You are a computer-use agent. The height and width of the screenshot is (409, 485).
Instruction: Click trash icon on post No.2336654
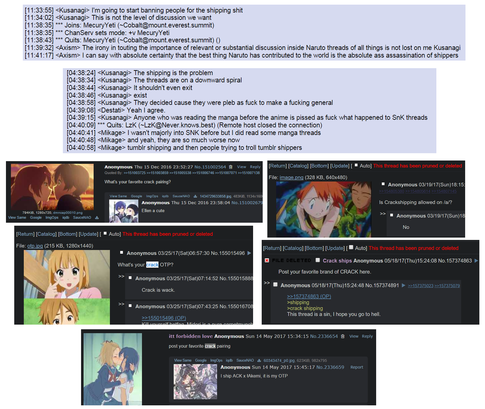pyautogui.click(x=343, y=337)
